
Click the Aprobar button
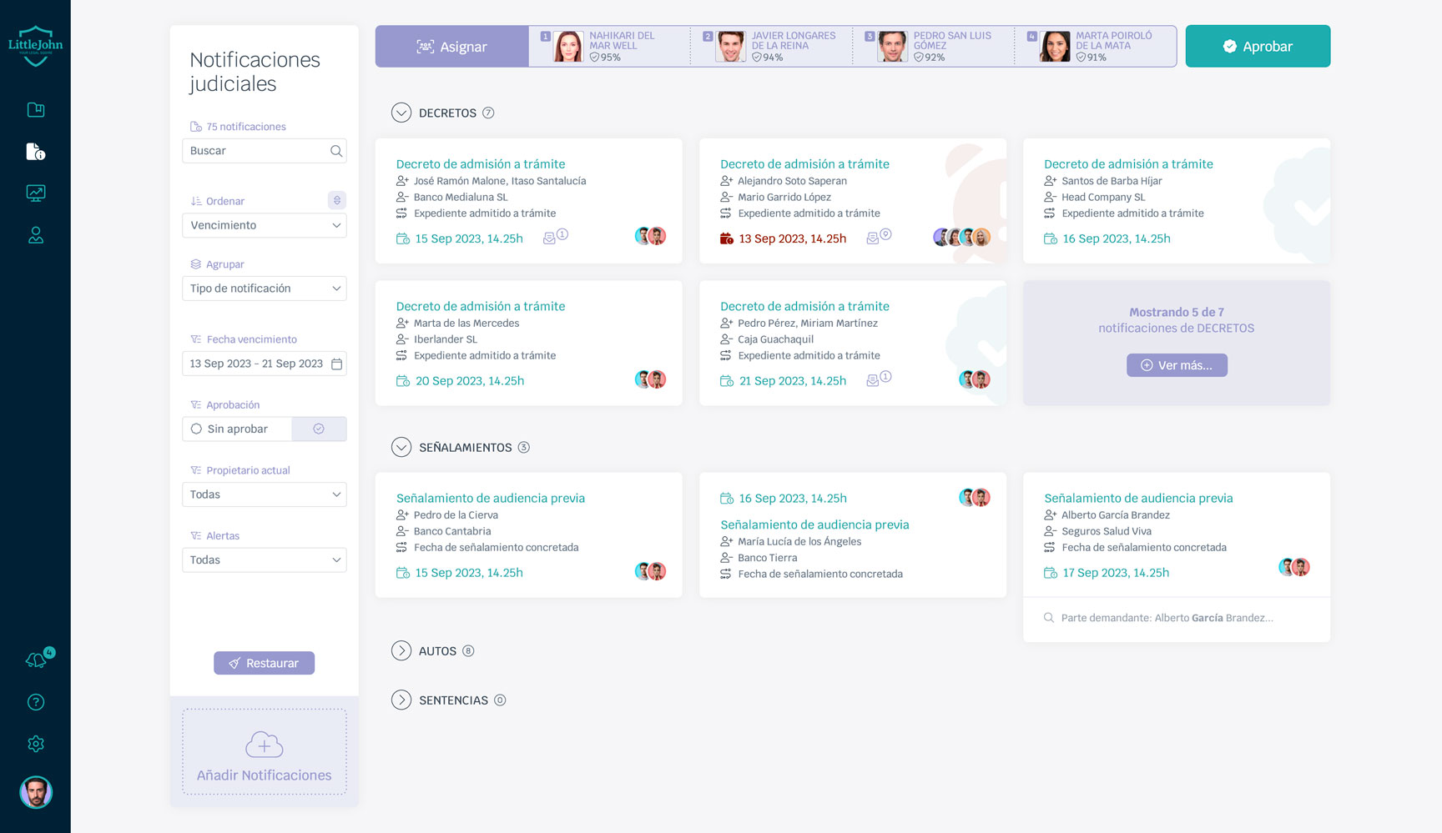tap(1258, 47)
